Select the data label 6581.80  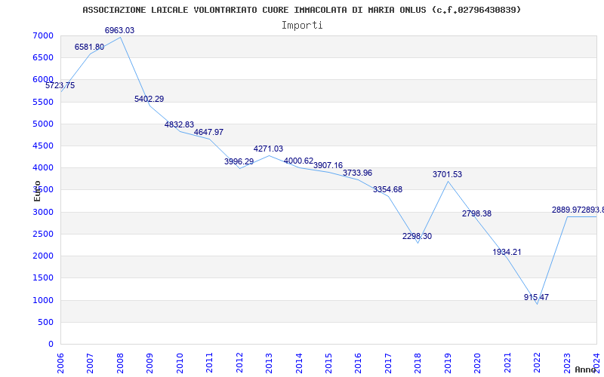click(89, 48)
